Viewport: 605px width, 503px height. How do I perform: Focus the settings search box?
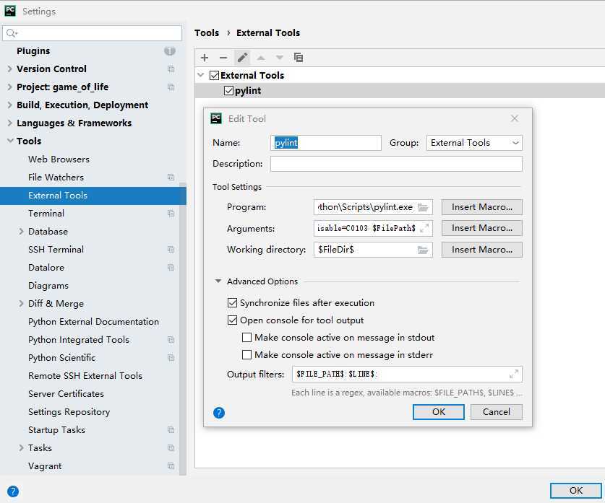(92, 33)
